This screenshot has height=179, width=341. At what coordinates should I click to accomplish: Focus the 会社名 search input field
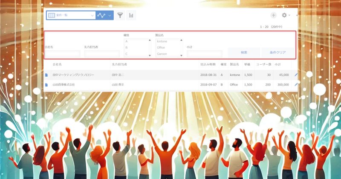[62, 54]
